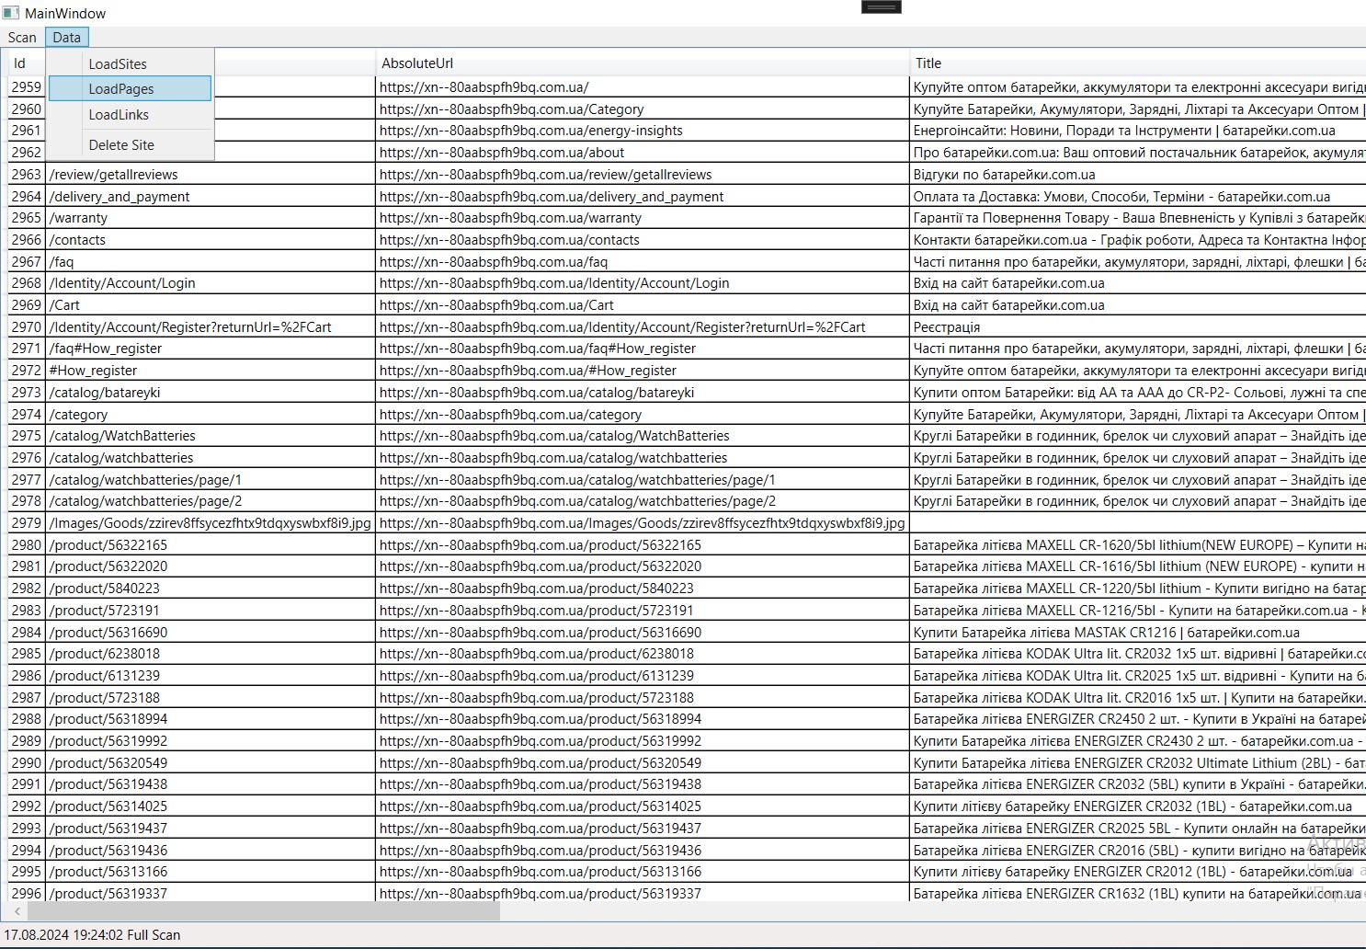
Task: Select title 'Оплата та Доставка: Умови, Способи, Терміни'
Action: (x=1138, y=197)
